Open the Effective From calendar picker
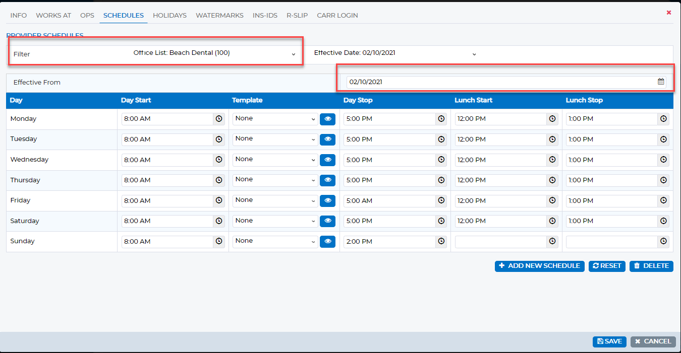 coord(661,82)
